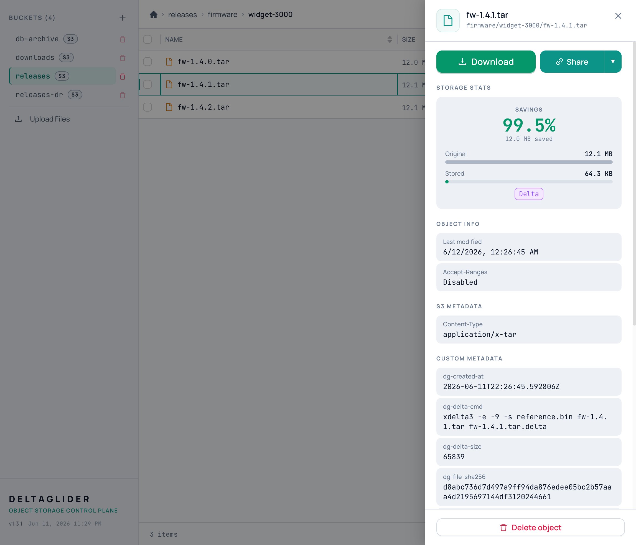636x545 pixels.
Task: Click the 64.3 KB stored value
Action: 598,174
